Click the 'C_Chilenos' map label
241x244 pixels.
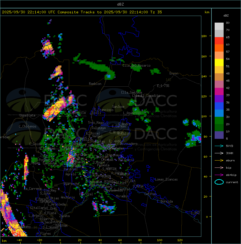(x=28, y=126)
